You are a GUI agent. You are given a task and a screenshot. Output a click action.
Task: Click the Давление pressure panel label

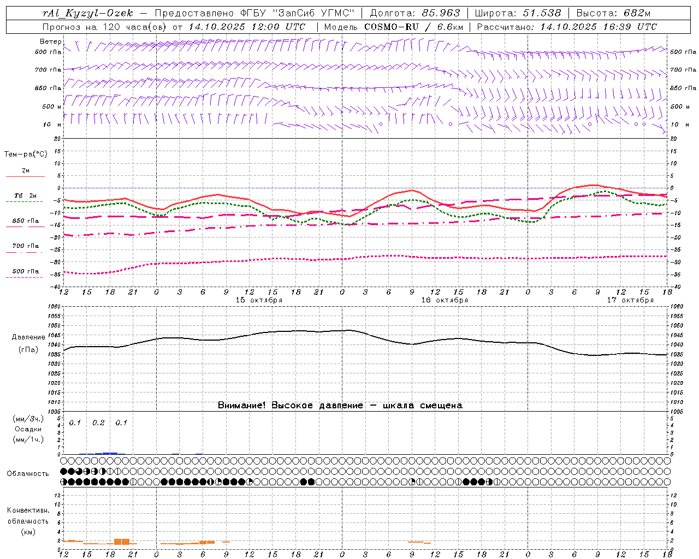coord(28,337)
